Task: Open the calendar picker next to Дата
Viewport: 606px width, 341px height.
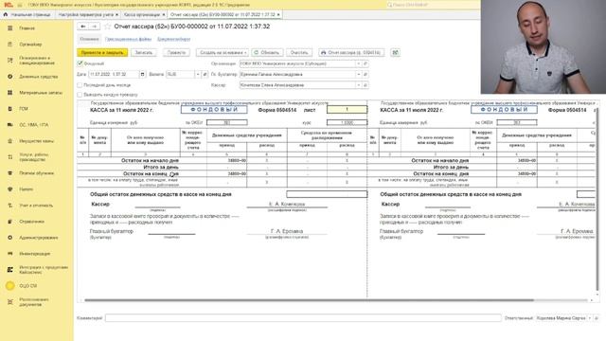Action: [143, 74]
